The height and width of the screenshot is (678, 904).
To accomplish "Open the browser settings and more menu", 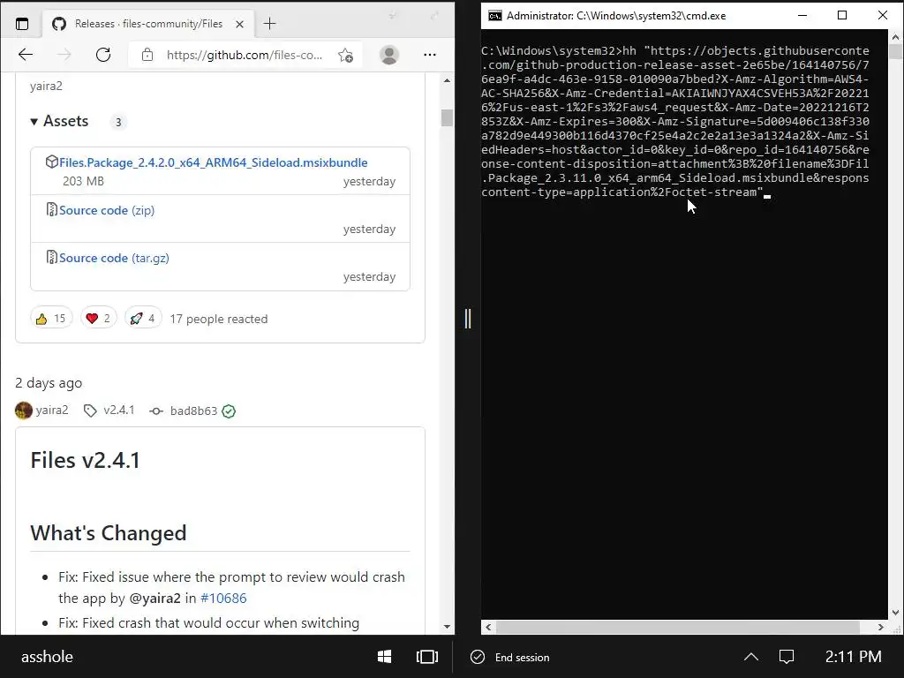I will point(430,55).
